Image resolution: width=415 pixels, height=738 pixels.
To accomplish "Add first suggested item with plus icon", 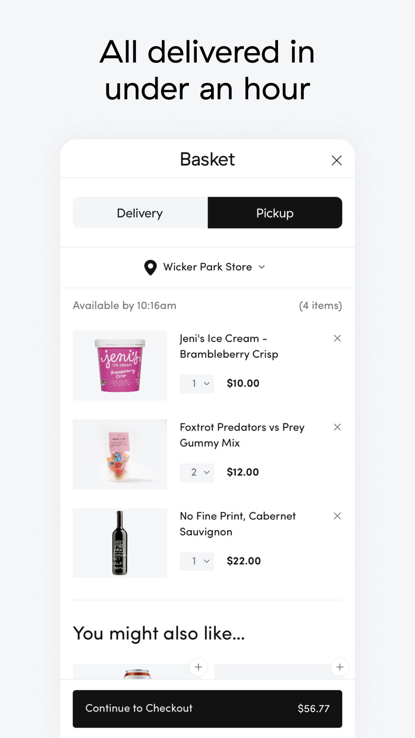I will click(x=198, y=667).
